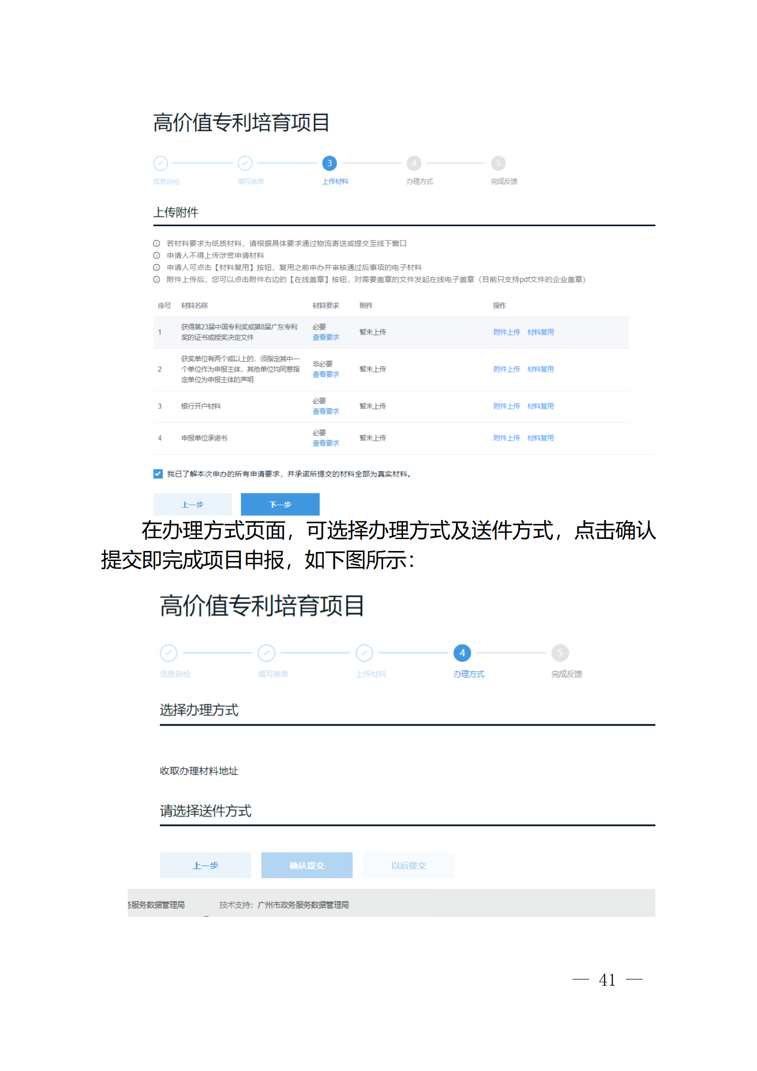Click 技术支持 广州市政务服务数据管理局 footer text

tap(284, 905)
